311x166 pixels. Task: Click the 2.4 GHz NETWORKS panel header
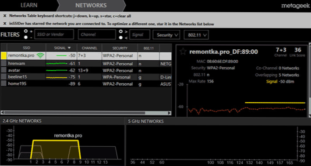[x=62, y=121]
